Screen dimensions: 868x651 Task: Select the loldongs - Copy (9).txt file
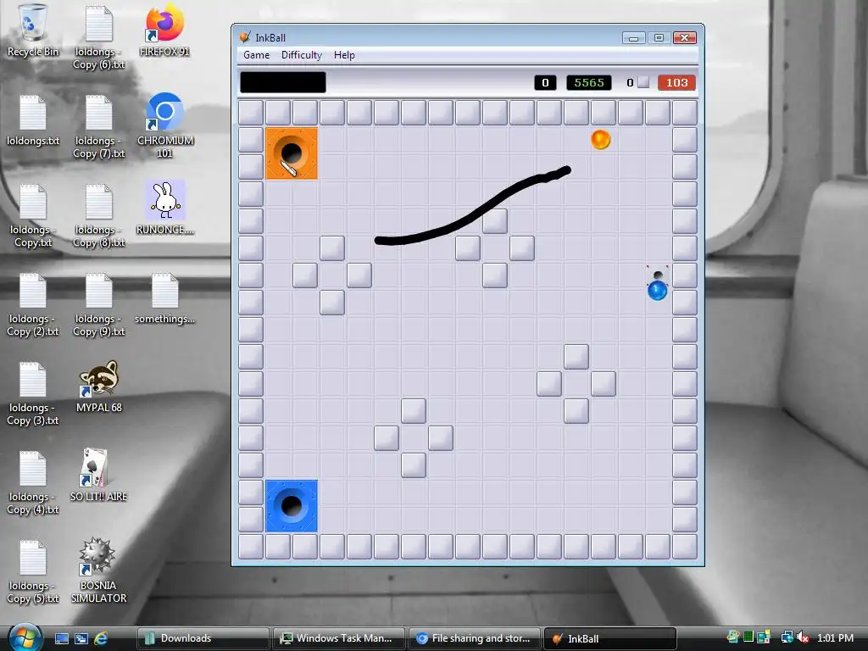click(x=99, y=304)
